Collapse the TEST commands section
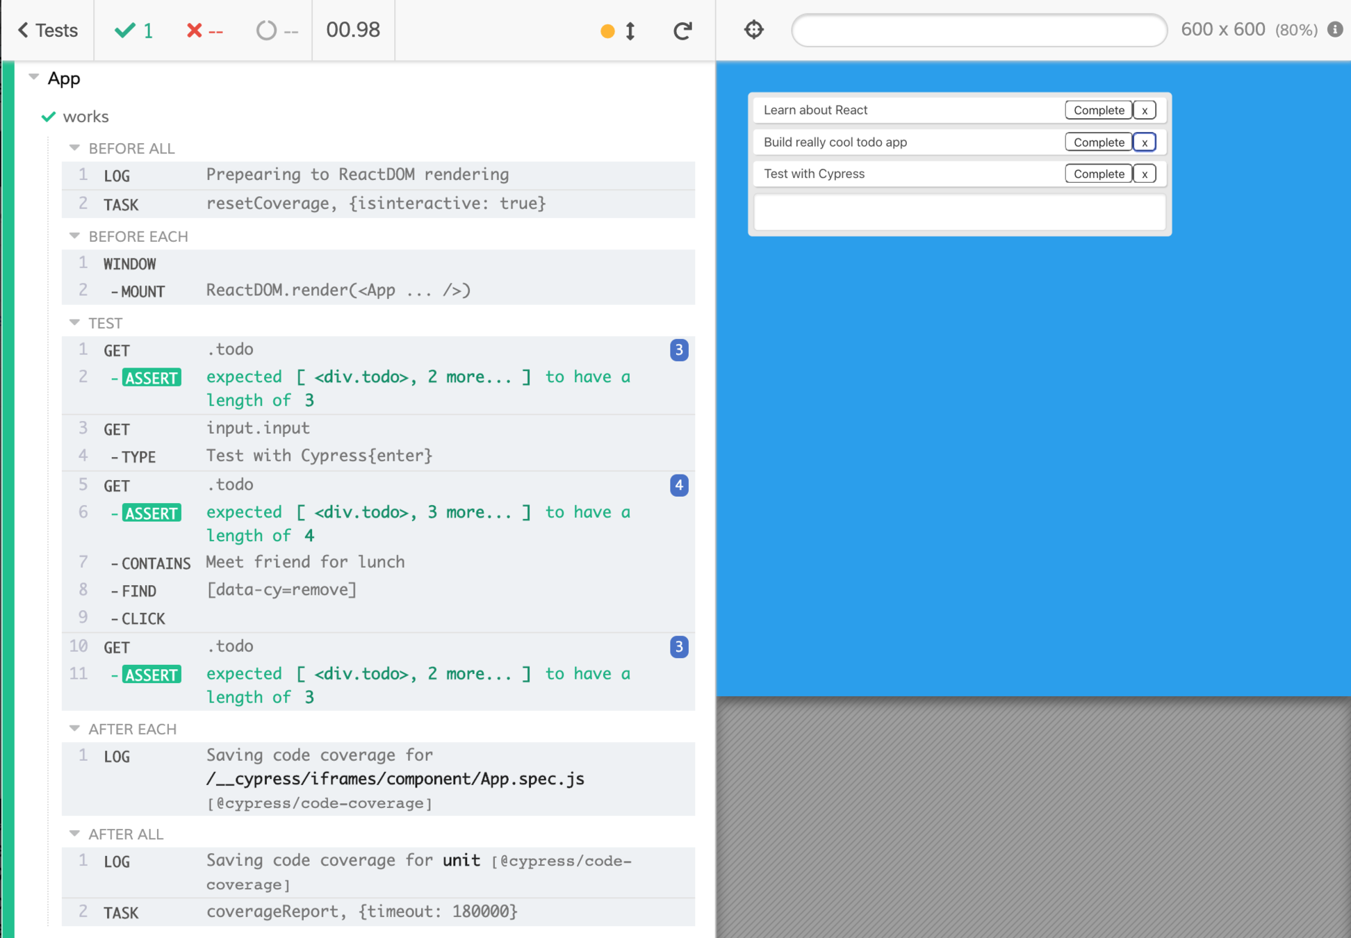Screen dimensions: 1351x938 [75, 323]
